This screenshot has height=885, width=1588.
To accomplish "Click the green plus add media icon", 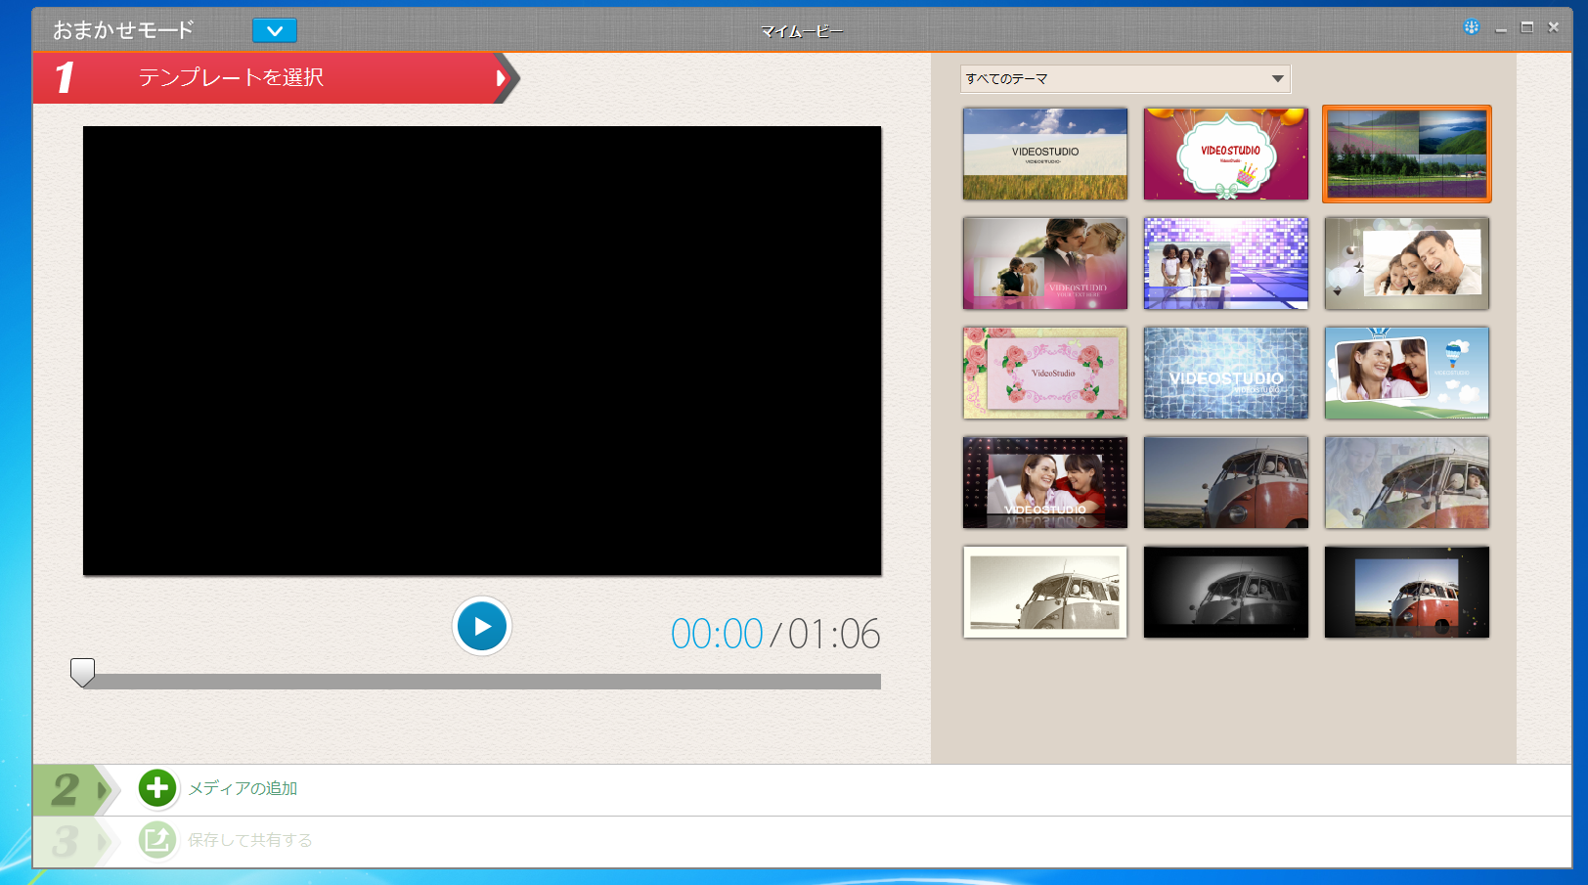I will 156,788.
